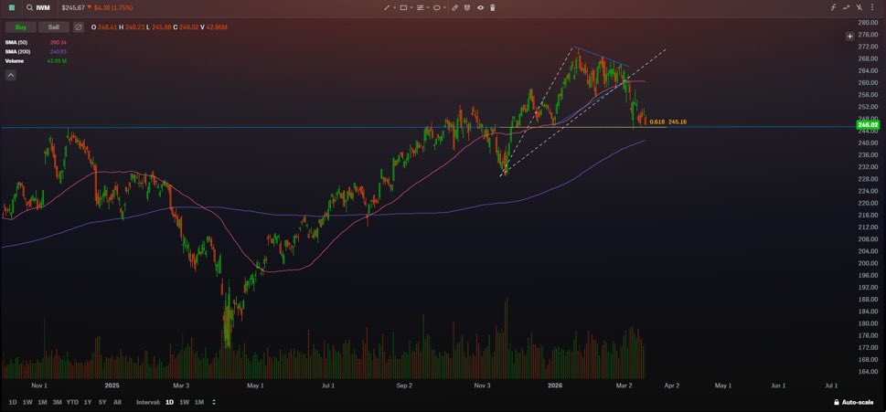
Task: Select the ellipse annotation tool
Action: pyautogui.click(x=437, y=7)
